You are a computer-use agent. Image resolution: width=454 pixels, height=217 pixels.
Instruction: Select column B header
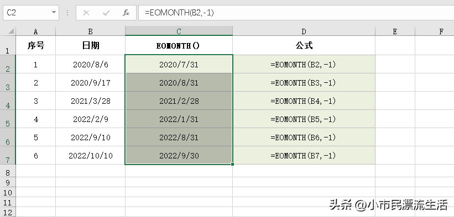point(90,31)
